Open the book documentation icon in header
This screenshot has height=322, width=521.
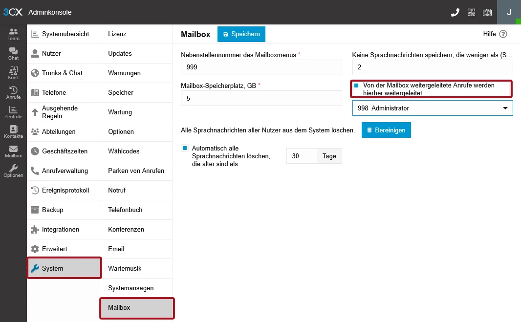487,12
